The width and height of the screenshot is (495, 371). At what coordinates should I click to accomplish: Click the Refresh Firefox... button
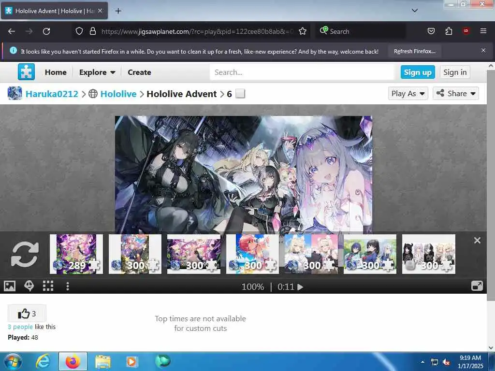(414, 51)
